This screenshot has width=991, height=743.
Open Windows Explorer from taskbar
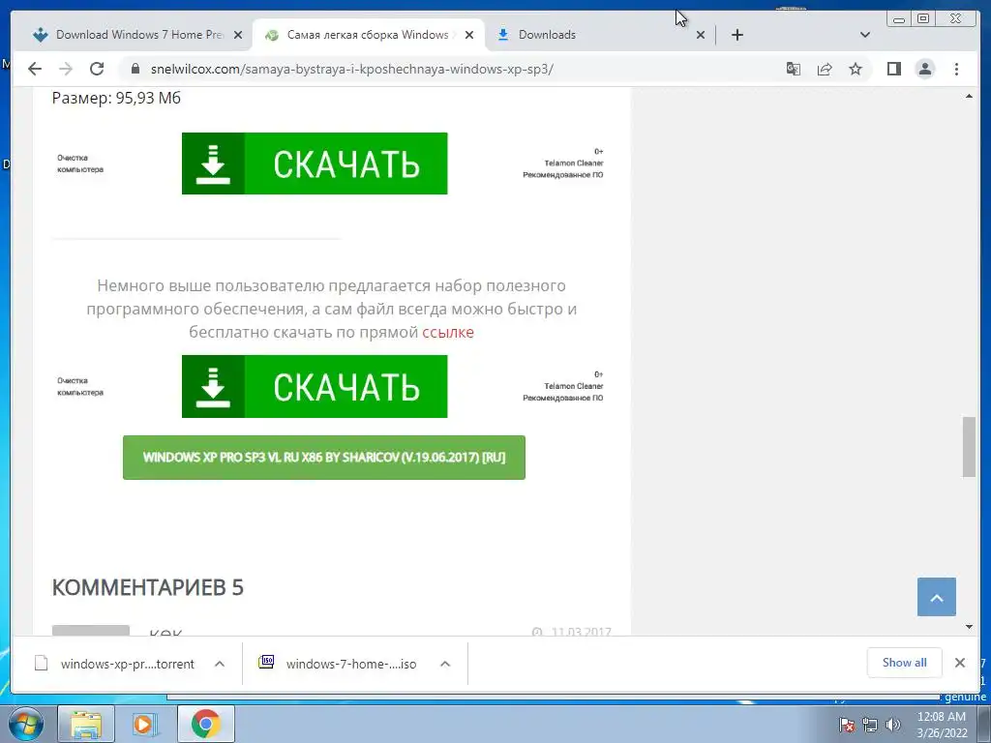click(86, 724)
